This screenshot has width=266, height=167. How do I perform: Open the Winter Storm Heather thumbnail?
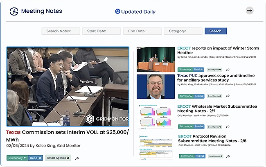tap(156, 59)
